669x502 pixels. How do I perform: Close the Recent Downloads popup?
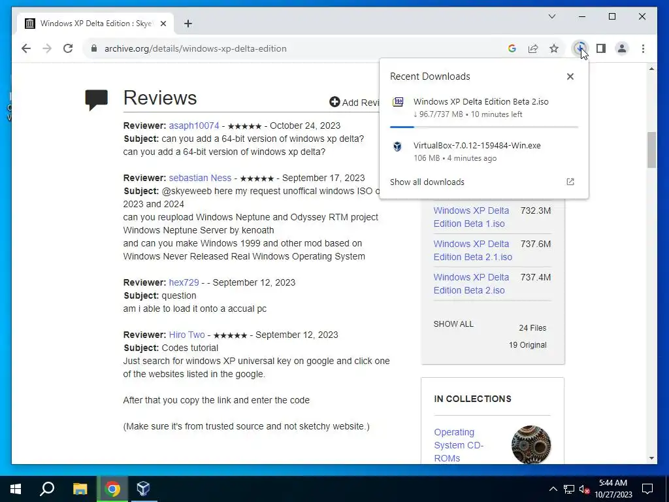coord(570,76)
